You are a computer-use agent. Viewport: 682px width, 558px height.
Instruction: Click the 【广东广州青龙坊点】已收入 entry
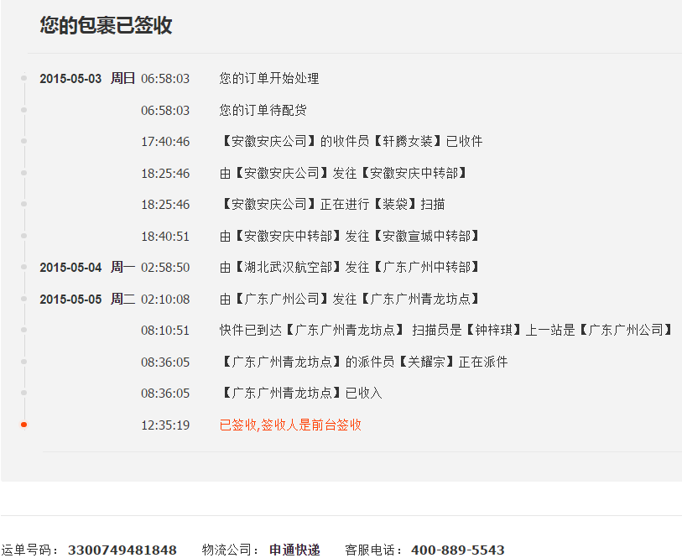[300, 394]
